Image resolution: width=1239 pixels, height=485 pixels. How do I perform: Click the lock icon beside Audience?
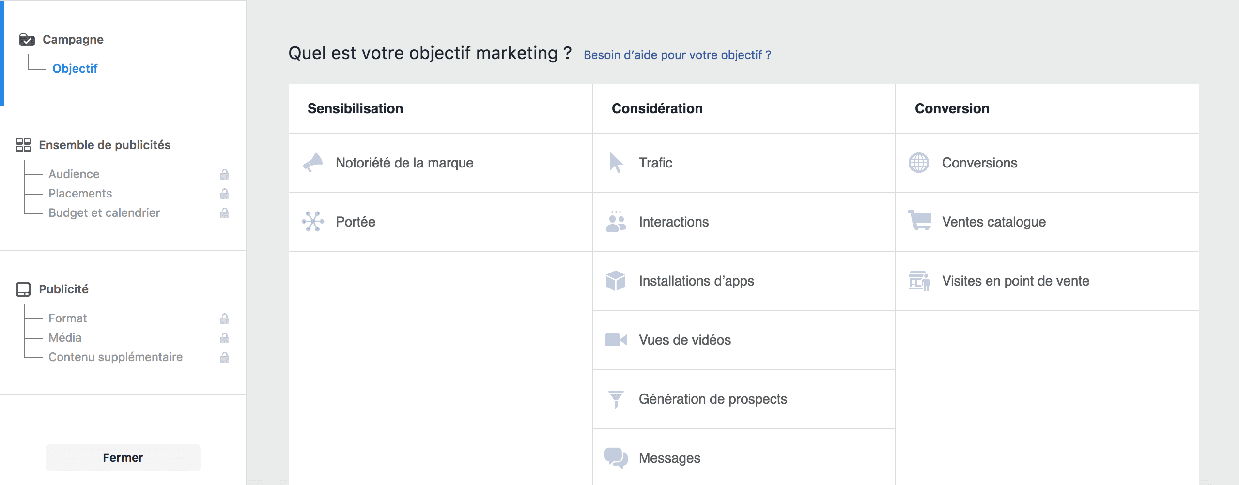point(225,174)
